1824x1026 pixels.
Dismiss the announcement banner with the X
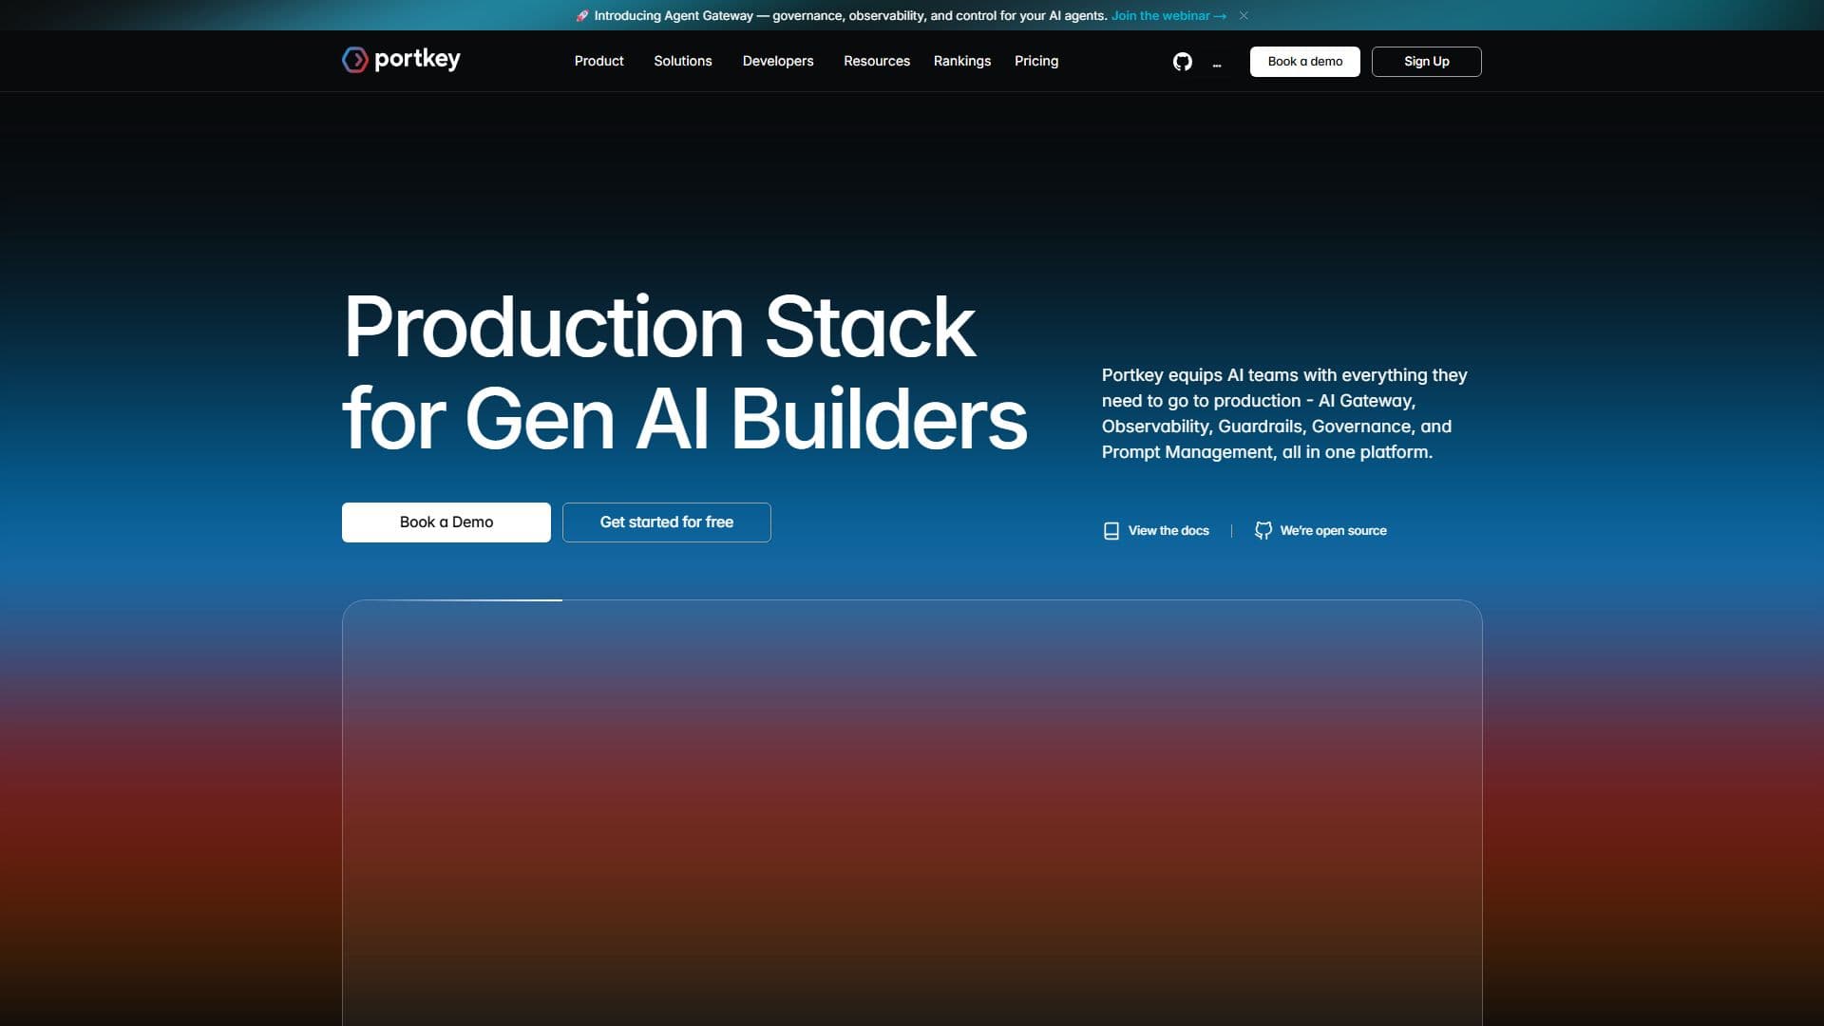pos(1244,16)
